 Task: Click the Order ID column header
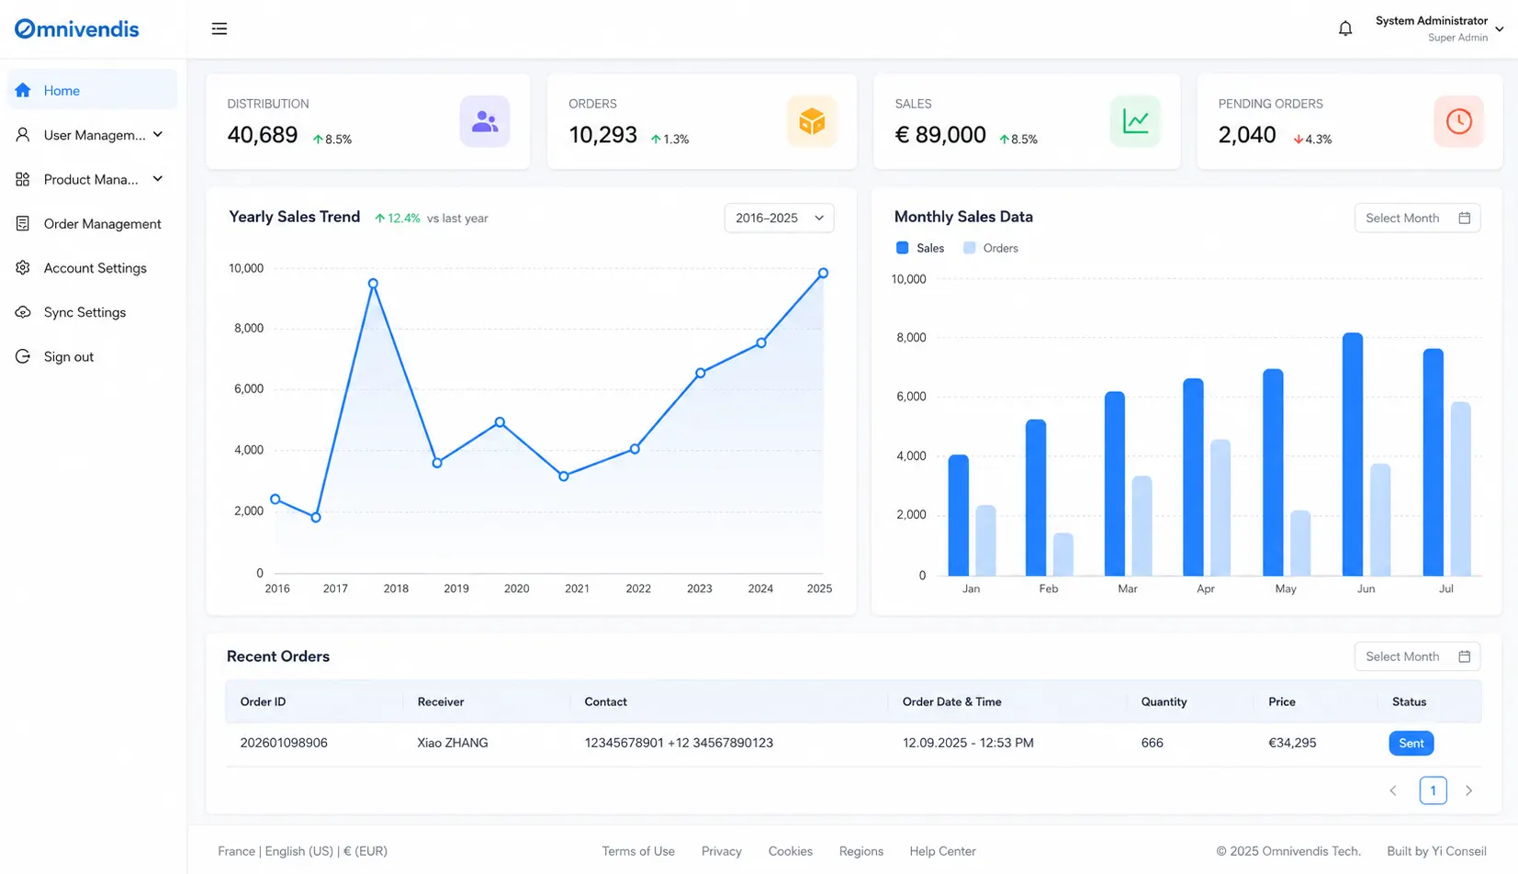[x=263, y=701]
